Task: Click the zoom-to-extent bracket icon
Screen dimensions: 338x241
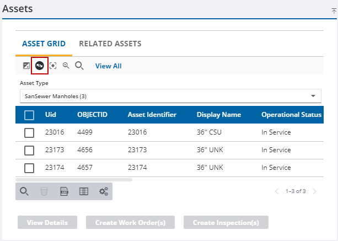Action: click(x=53, y=66)
